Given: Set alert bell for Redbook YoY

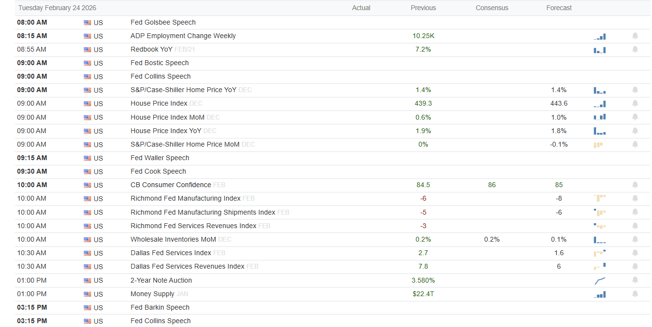Looking at the screenshot, I should click(635, 50).
